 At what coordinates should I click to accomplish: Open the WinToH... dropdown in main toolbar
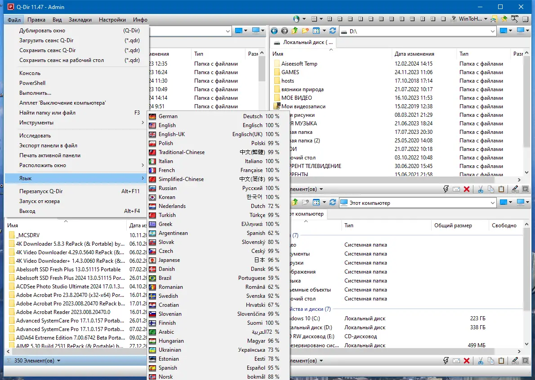pyautogui.click(x=486, y=19)
